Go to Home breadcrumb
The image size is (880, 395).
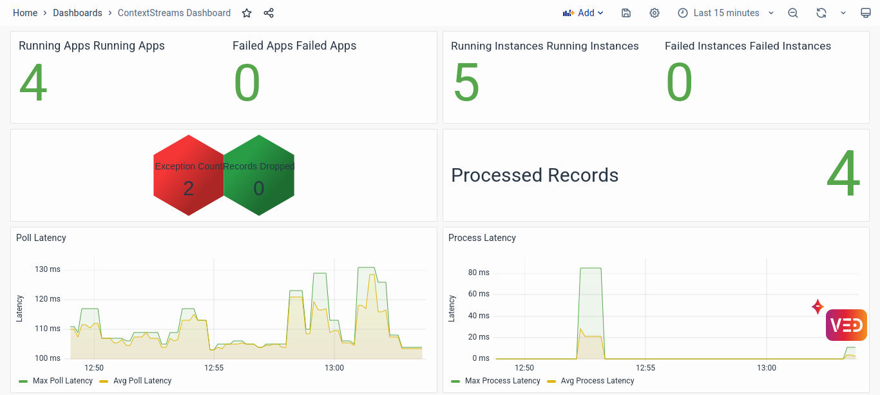point(25,13)
